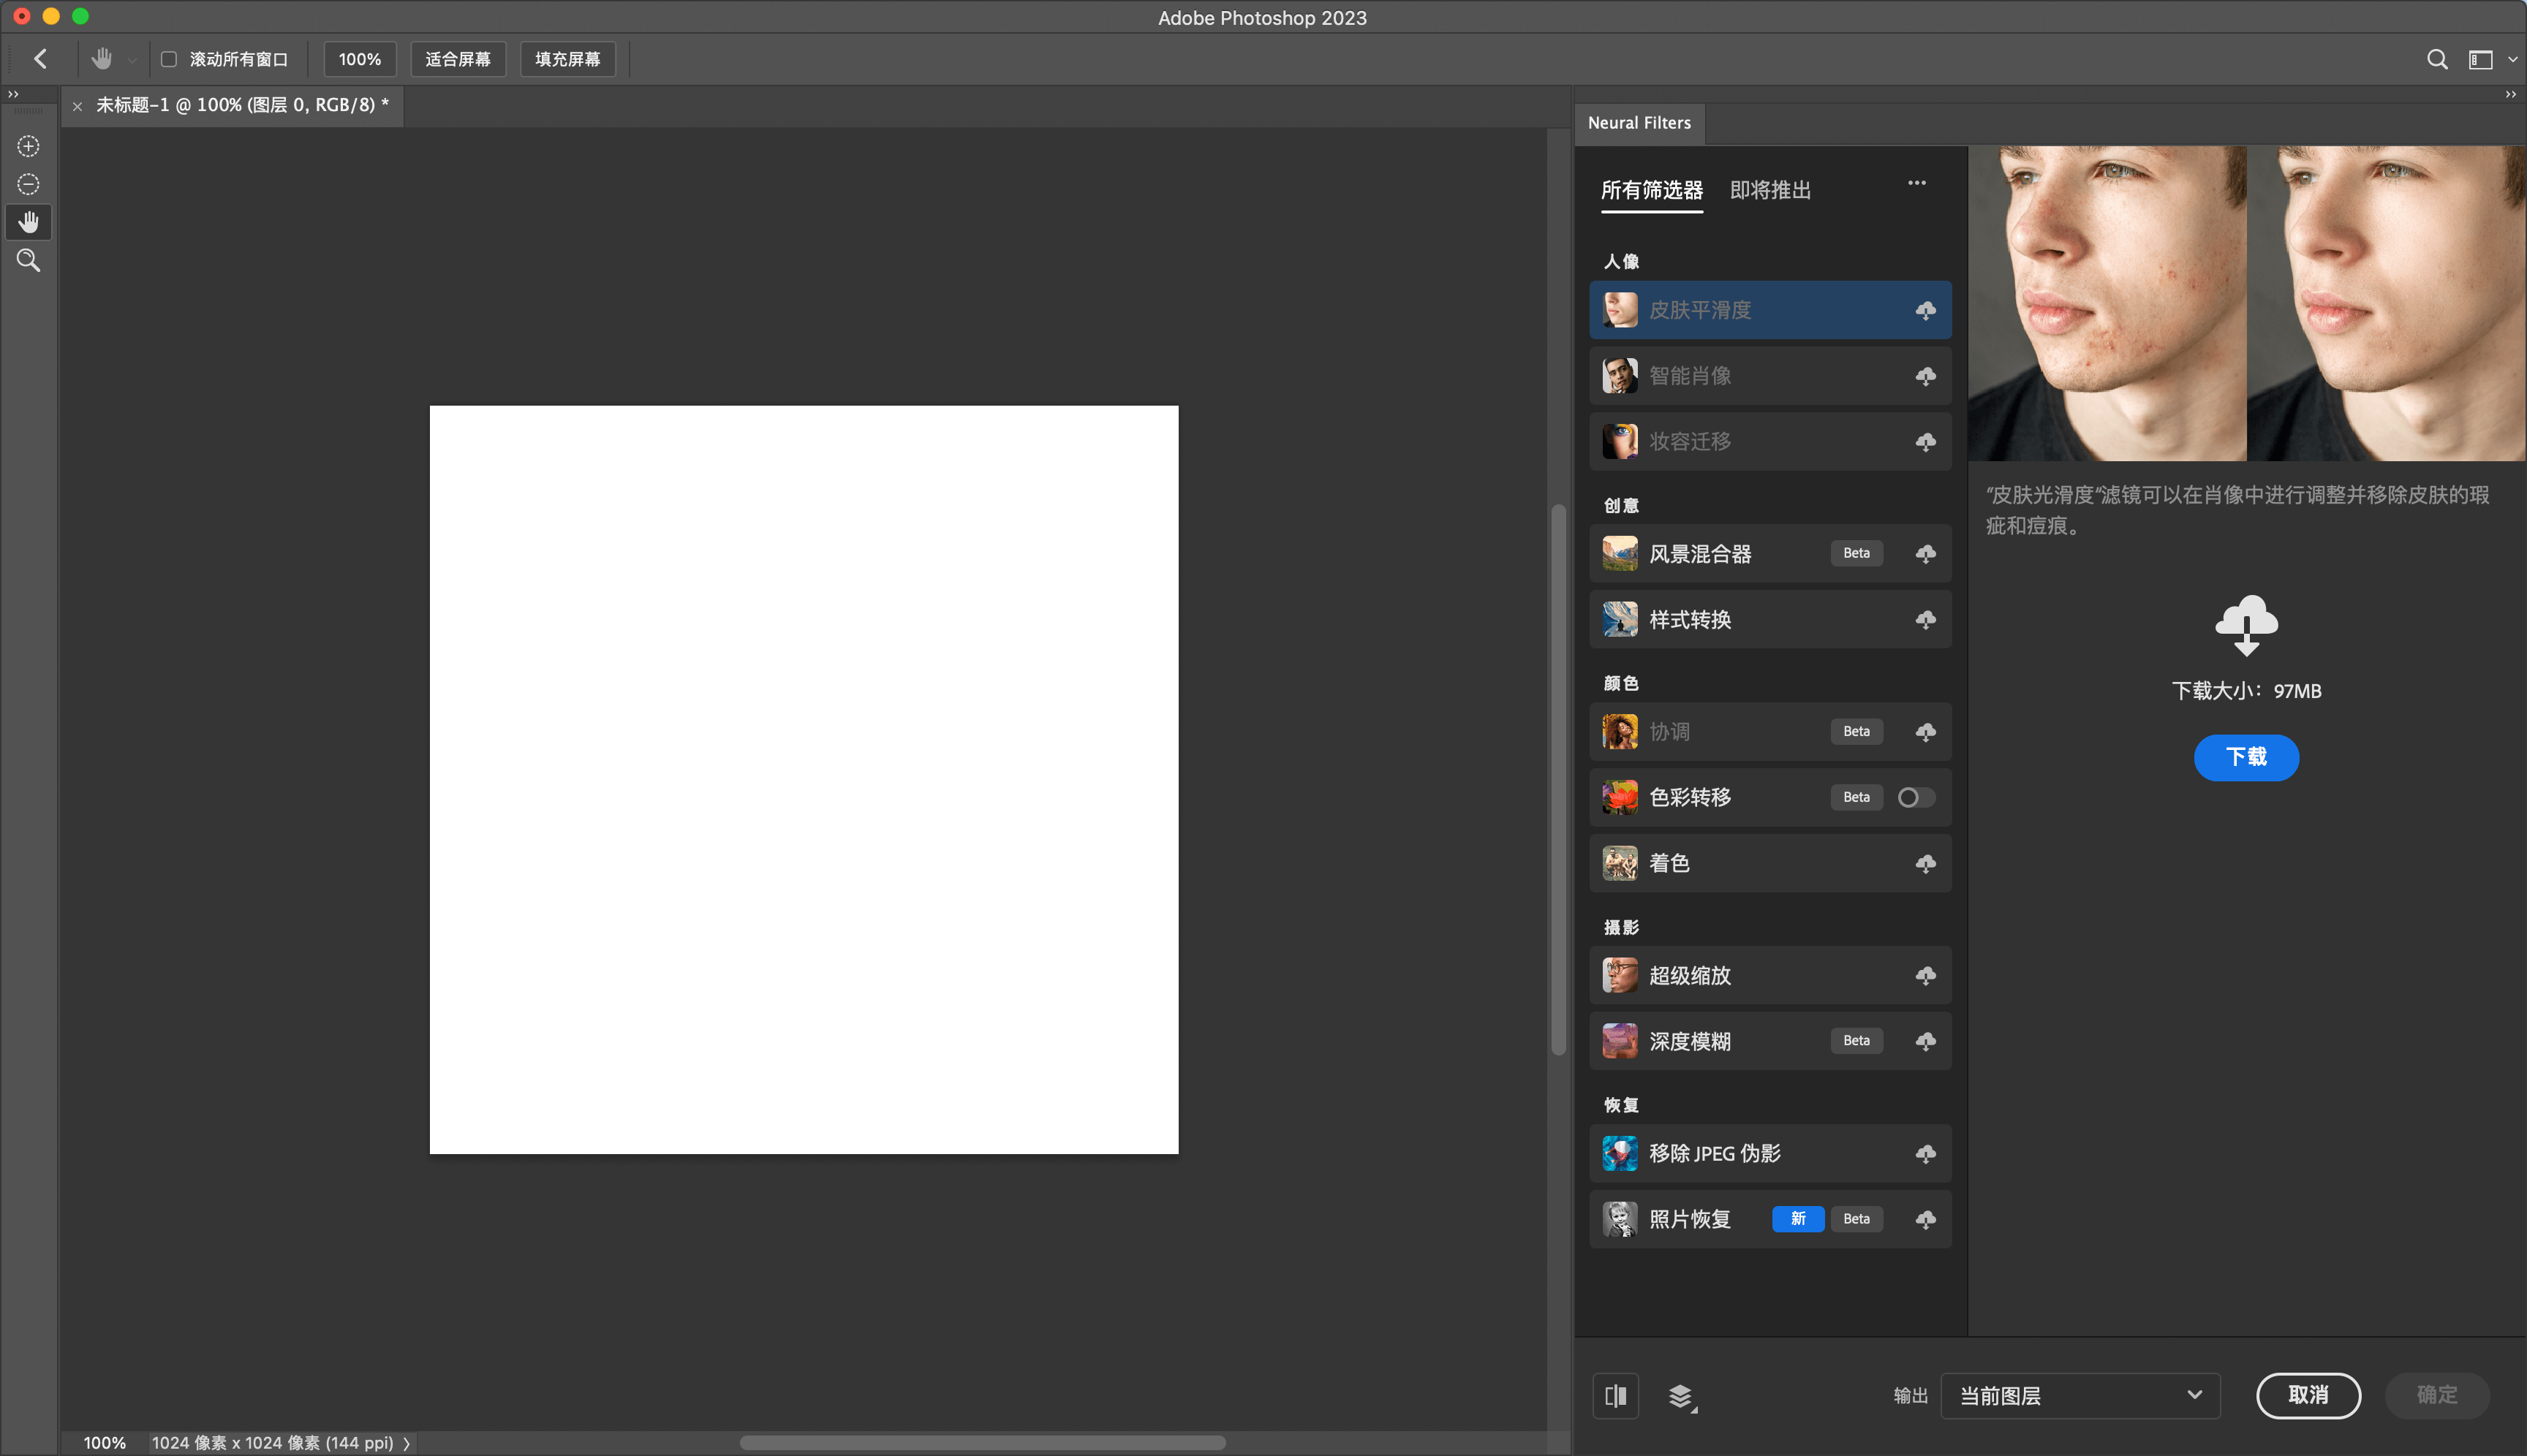
Task: Open the search icon at top right
Action: pyautogui.click(x=2437, y=59)
